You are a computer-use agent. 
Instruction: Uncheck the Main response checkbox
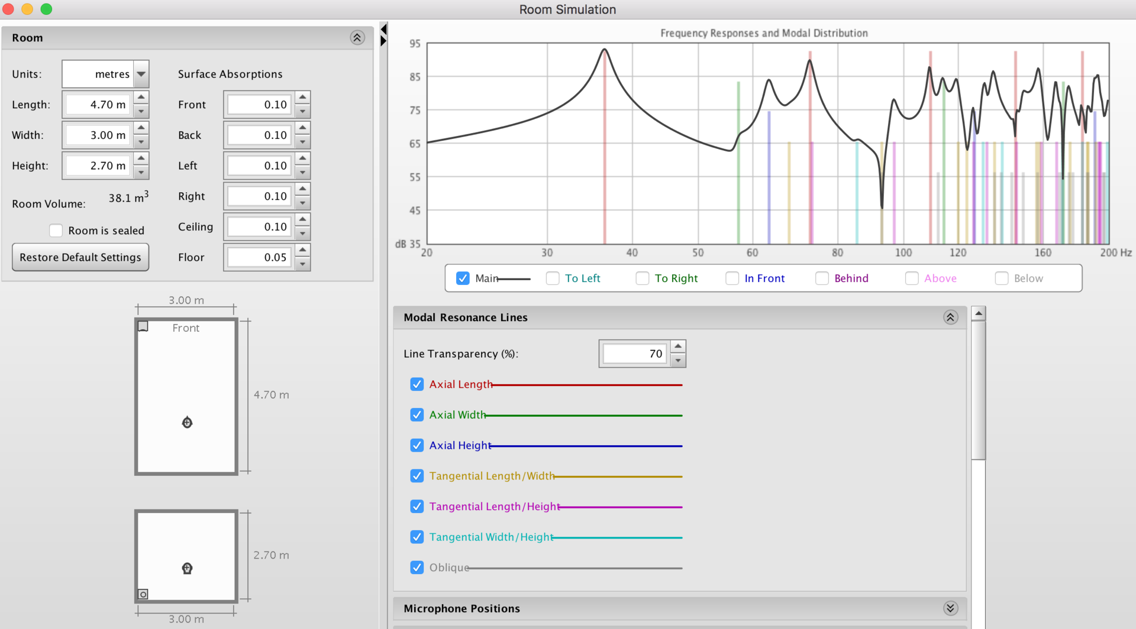coord(463,278)
